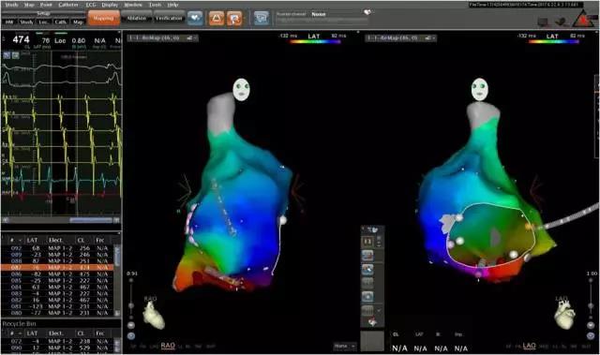Click the orange point acquisition icon
Viewport: 600px width, 355px height.
point(234,18)
